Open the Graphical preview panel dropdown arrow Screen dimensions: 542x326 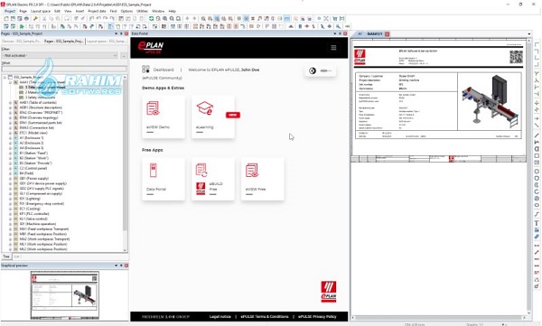point(116,265)
